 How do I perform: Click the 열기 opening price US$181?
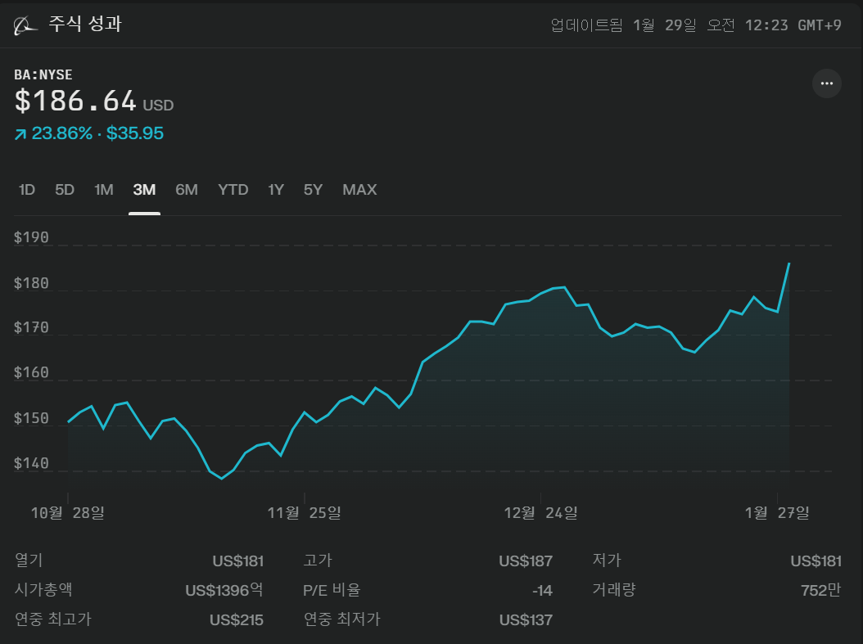237,561
